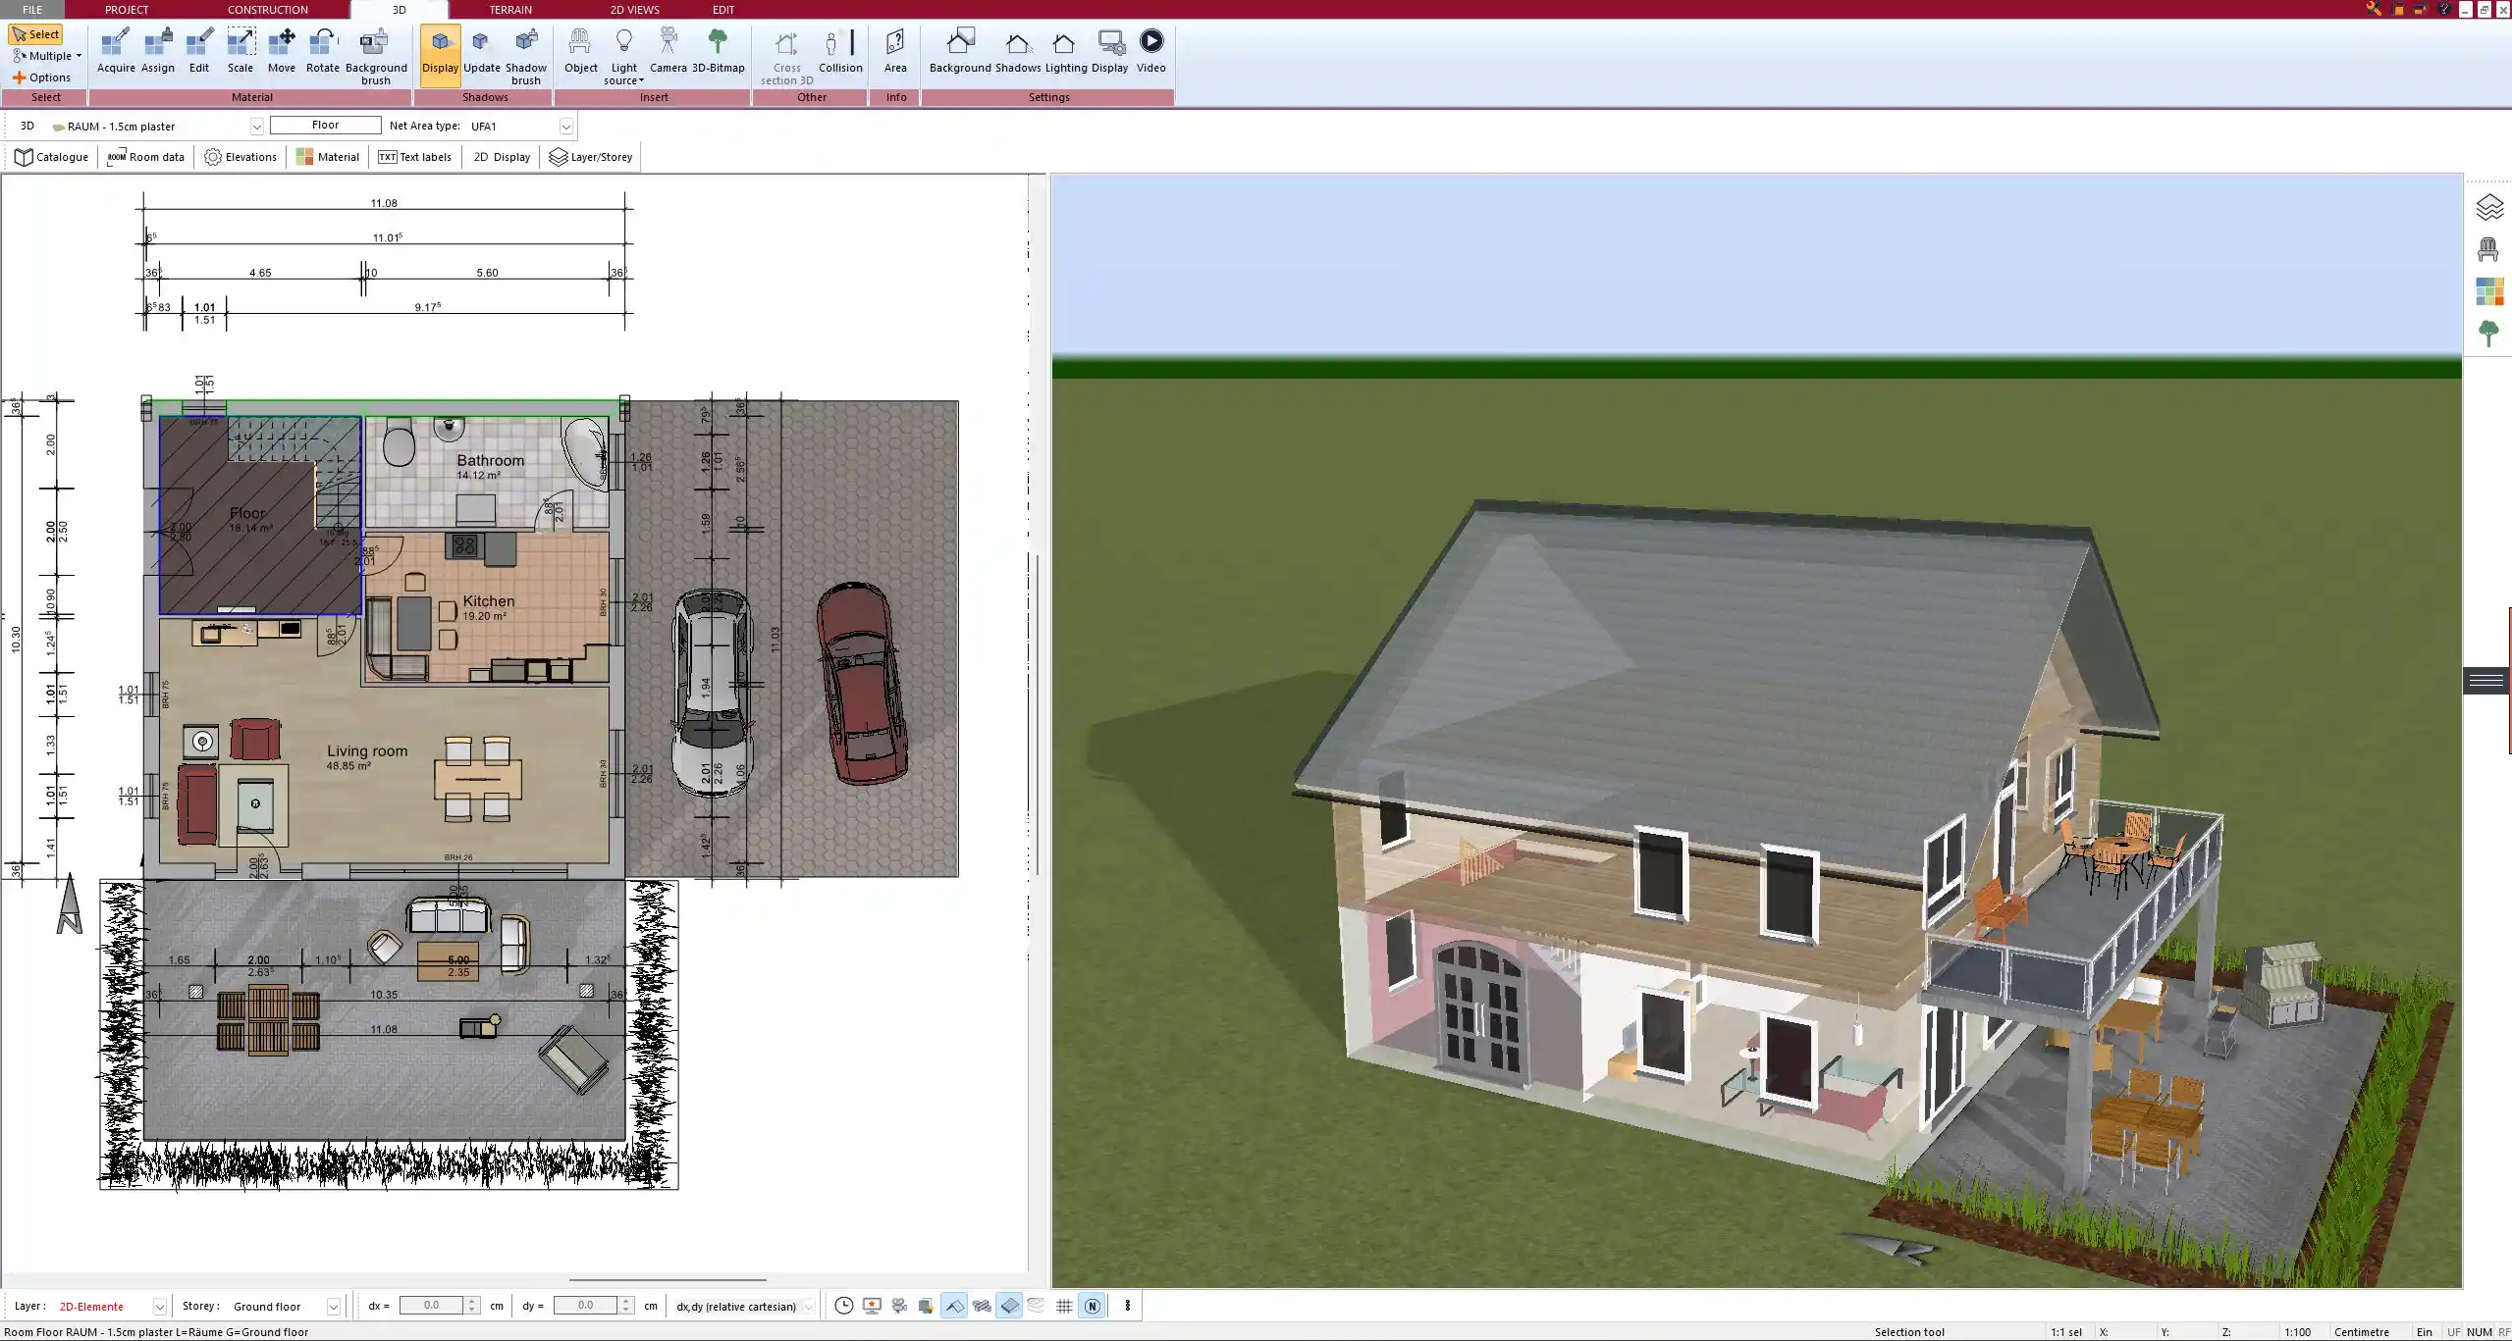Open the Net Area type UFA1 dropdown
2512x1341 pixels.
pos(566,127)
